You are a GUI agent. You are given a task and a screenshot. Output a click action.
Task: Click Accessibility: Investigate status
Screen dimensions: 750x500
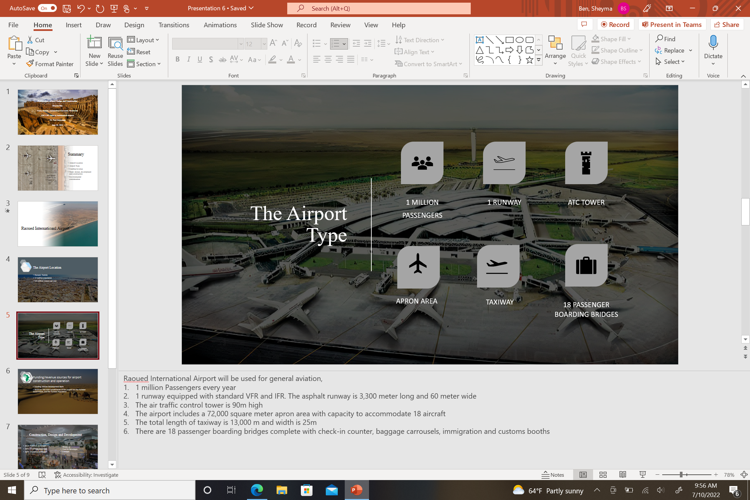[x=86, y=475]
